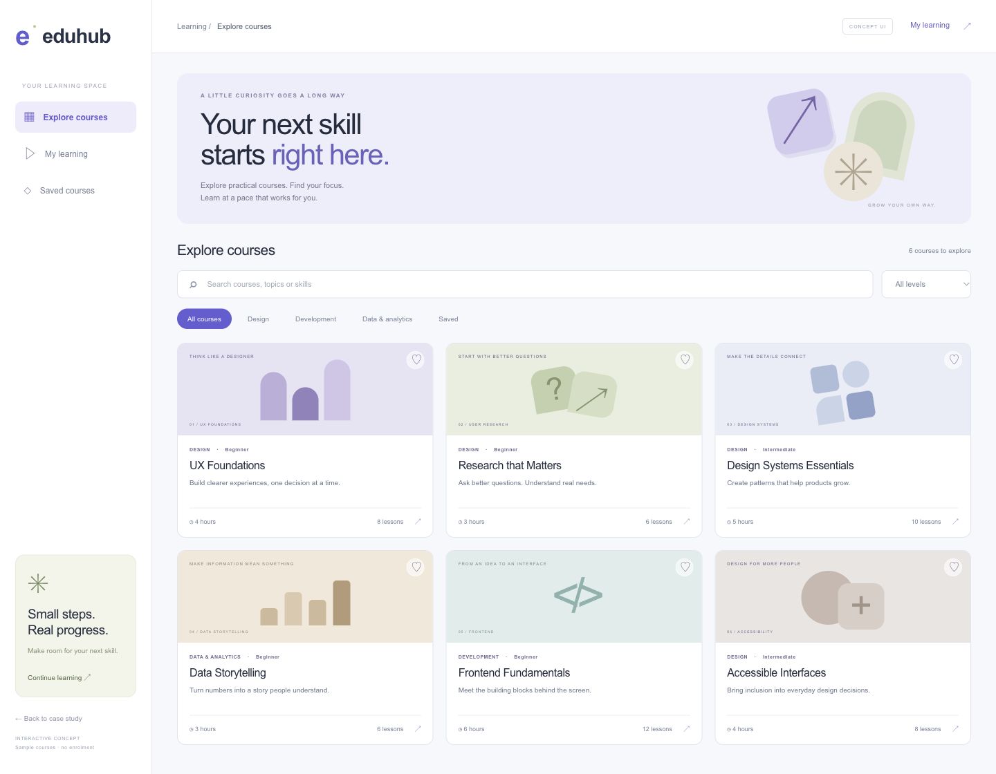Select the All courses filter tab

coord(204,319)
